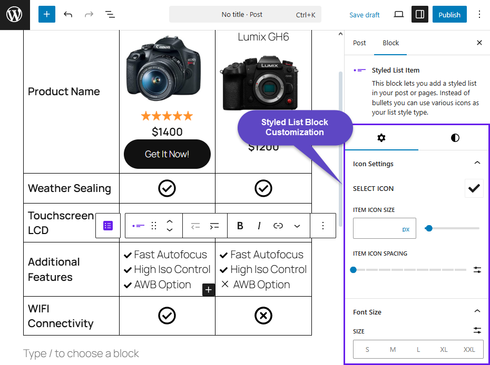Move the list item down
Viewport: 490px width, 365px height.
coord(170,230)
